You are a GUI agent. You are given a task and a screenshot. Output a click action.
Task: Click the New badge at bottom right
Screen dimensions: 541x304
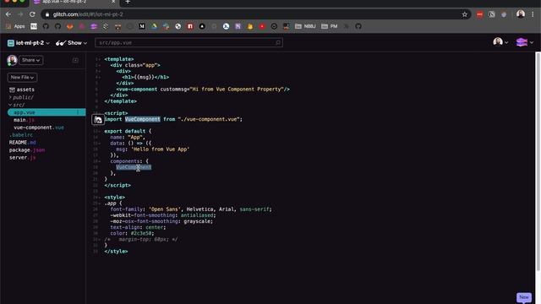[524, 297]
